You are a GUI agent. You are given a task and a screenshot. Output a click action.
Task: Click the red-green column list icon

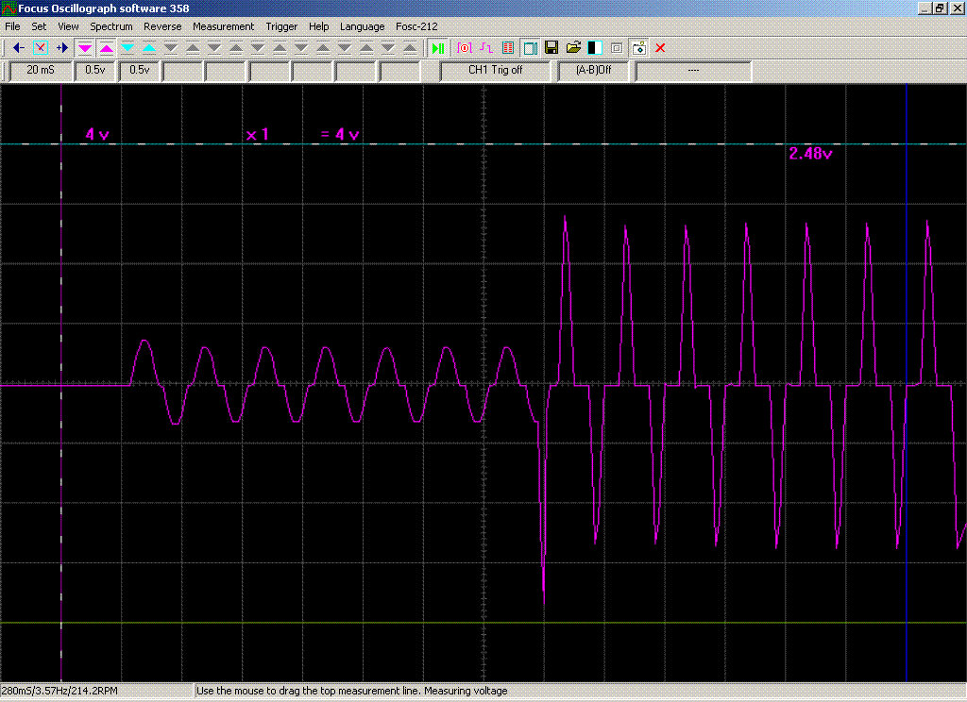pyautogui.click(x=508, y=47)
